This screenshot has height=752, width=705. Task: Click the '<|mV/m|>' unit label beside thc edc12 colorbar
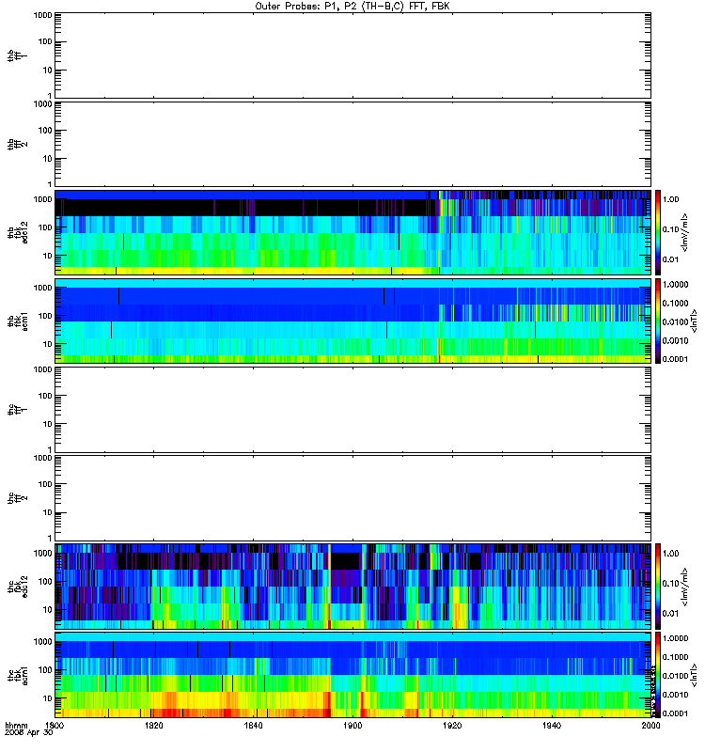(x=685, y=587)
